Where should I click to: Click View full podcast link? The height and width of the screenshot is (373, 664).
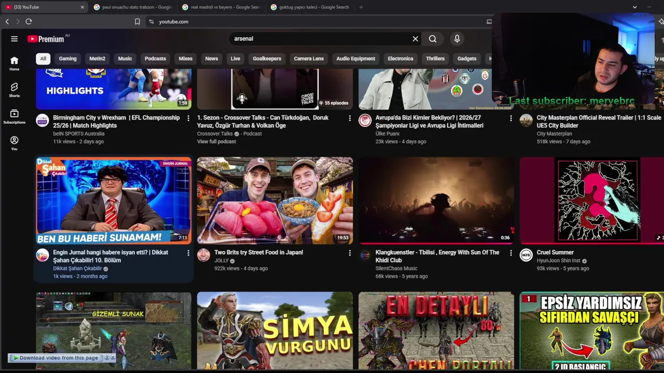click(x=216, y=141)
